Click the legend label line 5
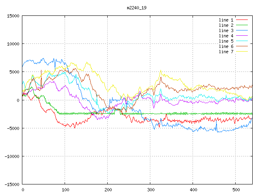The width and height of the screenshot is (260, 195). pos(226,41)
